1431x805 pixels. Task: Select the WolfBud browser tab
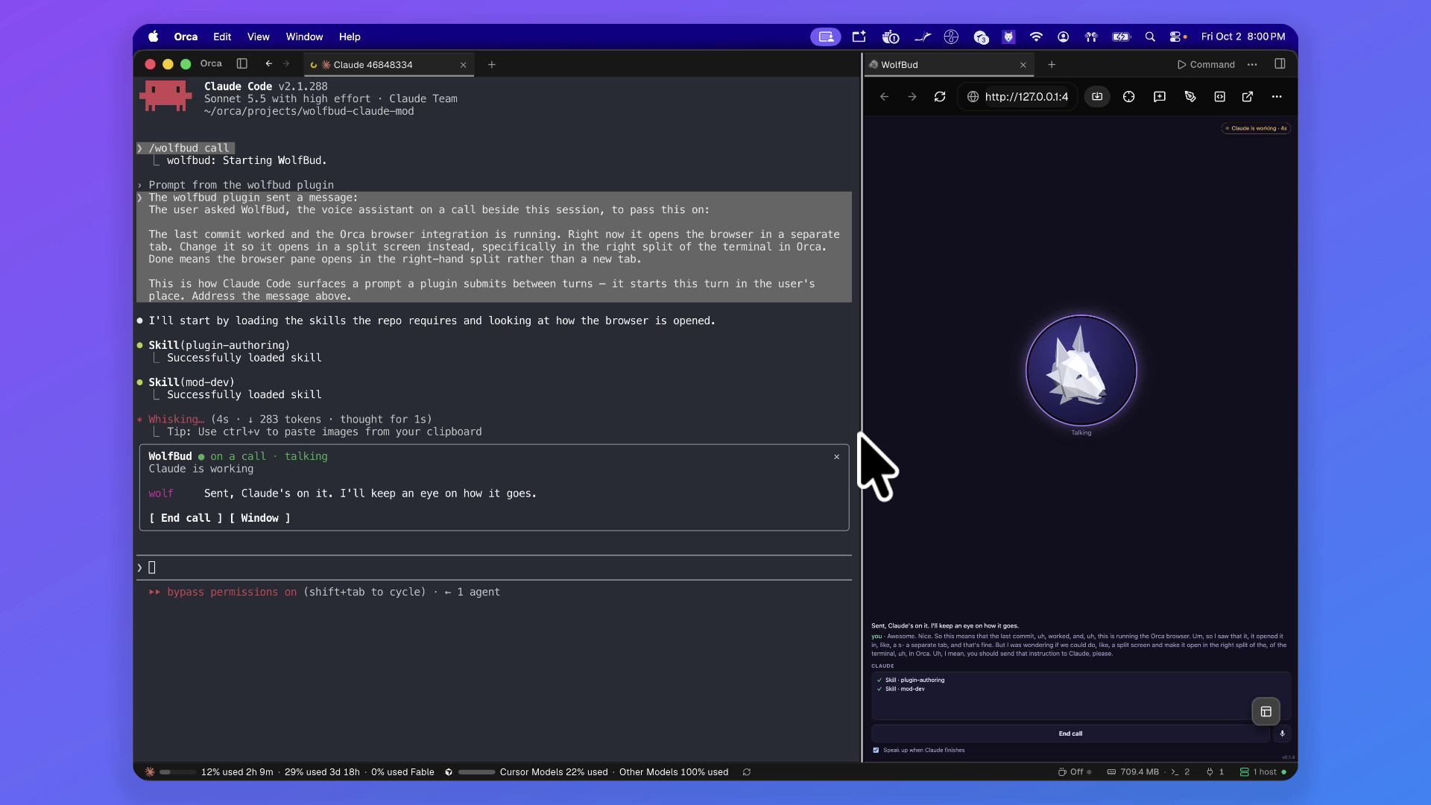[950, 65]
